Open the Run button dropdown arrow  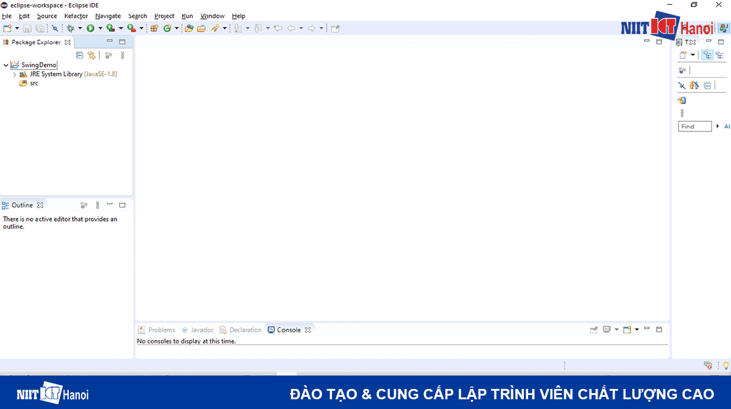pyautogui.click(x=99, y=28)
